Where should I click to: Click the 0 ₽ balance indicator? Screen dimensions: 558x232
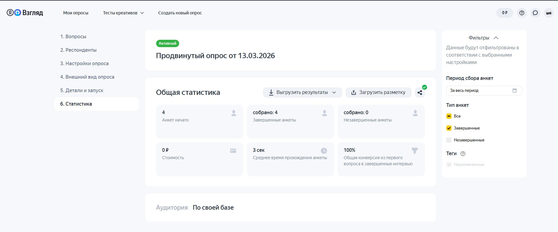(x=504, y=13)
